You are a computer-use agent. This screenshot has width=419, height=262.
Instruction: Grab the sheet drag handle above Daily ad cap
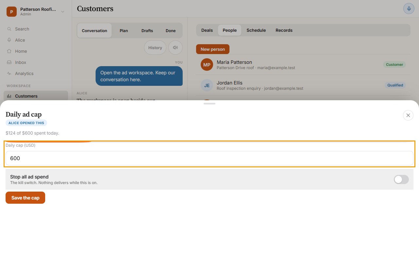pyautogui.click(x=209, y=103)
